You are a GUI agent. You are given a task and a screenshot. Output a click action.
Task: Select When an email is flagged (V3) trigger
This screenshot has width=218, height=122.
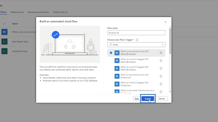136,60
